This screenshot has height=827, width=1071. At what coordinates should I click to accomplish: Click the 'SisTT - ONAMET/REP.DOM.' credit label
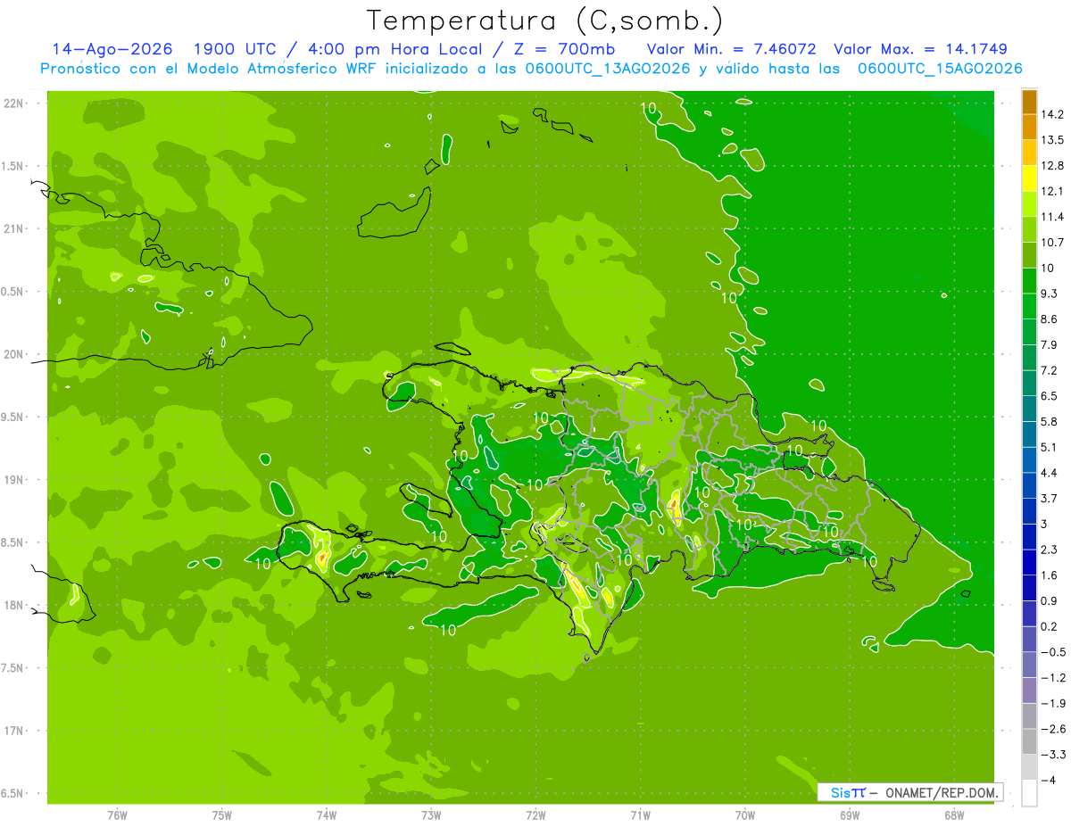click(909, 792)
